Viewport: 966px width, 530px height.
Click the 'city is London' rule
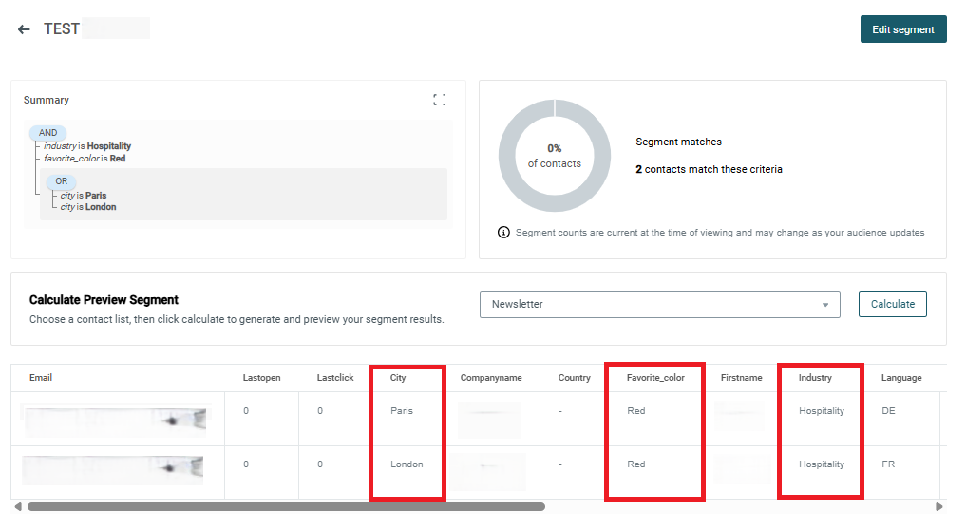[88, 207]
